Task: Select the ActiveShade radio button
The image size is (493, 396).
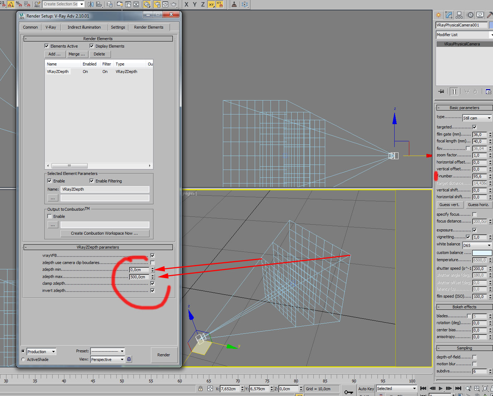Action: click(23, 360)
